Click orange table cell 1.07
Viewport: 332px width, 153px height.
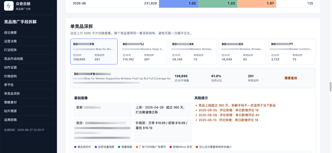pyautogui.click(x=257, y=3)
